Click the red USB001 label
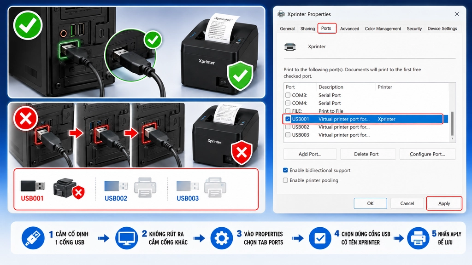The image size is (472, 265). click(32, 198)
